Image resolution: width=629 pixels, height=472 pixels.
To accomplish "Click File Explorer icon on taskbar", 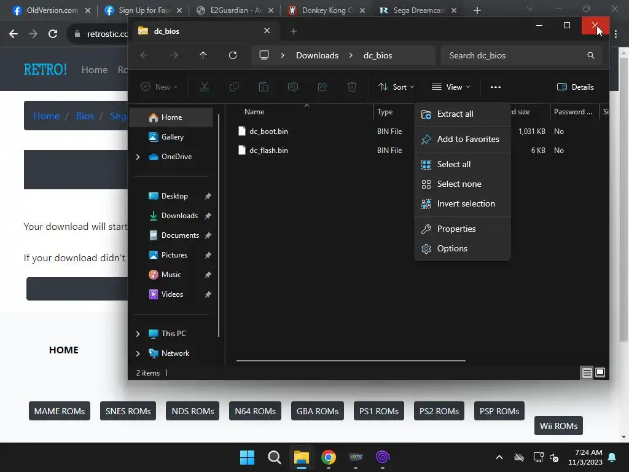I will [301, 457].
